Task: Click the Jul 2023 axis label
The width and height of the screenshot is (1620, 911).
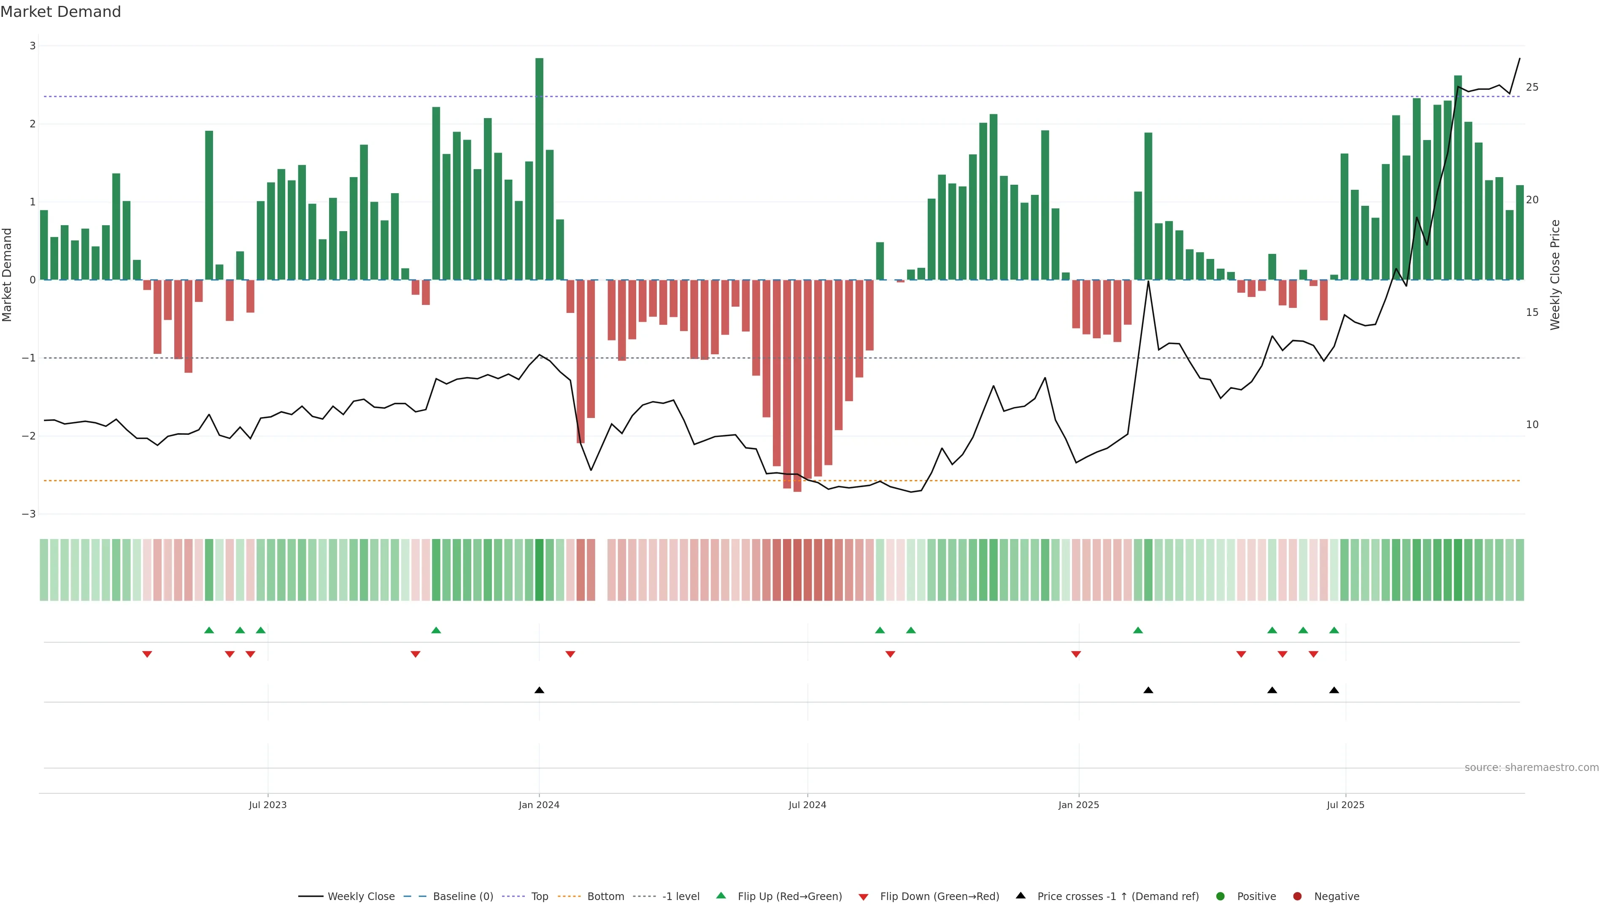Action: (x=267, y=805)
